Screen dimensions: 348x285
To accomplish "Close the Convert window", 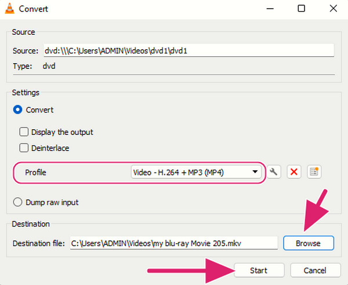I will pos(333,9).
